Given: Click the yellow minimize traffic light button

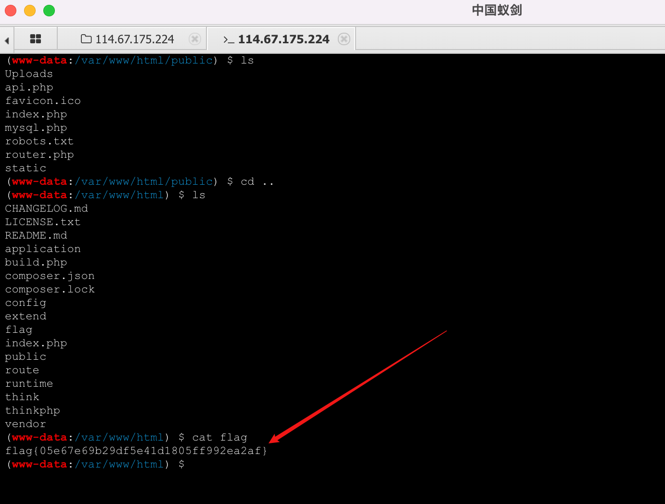Looking at the screenshot, I should click(29, 10).
